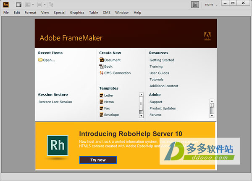Click the structure view tree icon

51,5
